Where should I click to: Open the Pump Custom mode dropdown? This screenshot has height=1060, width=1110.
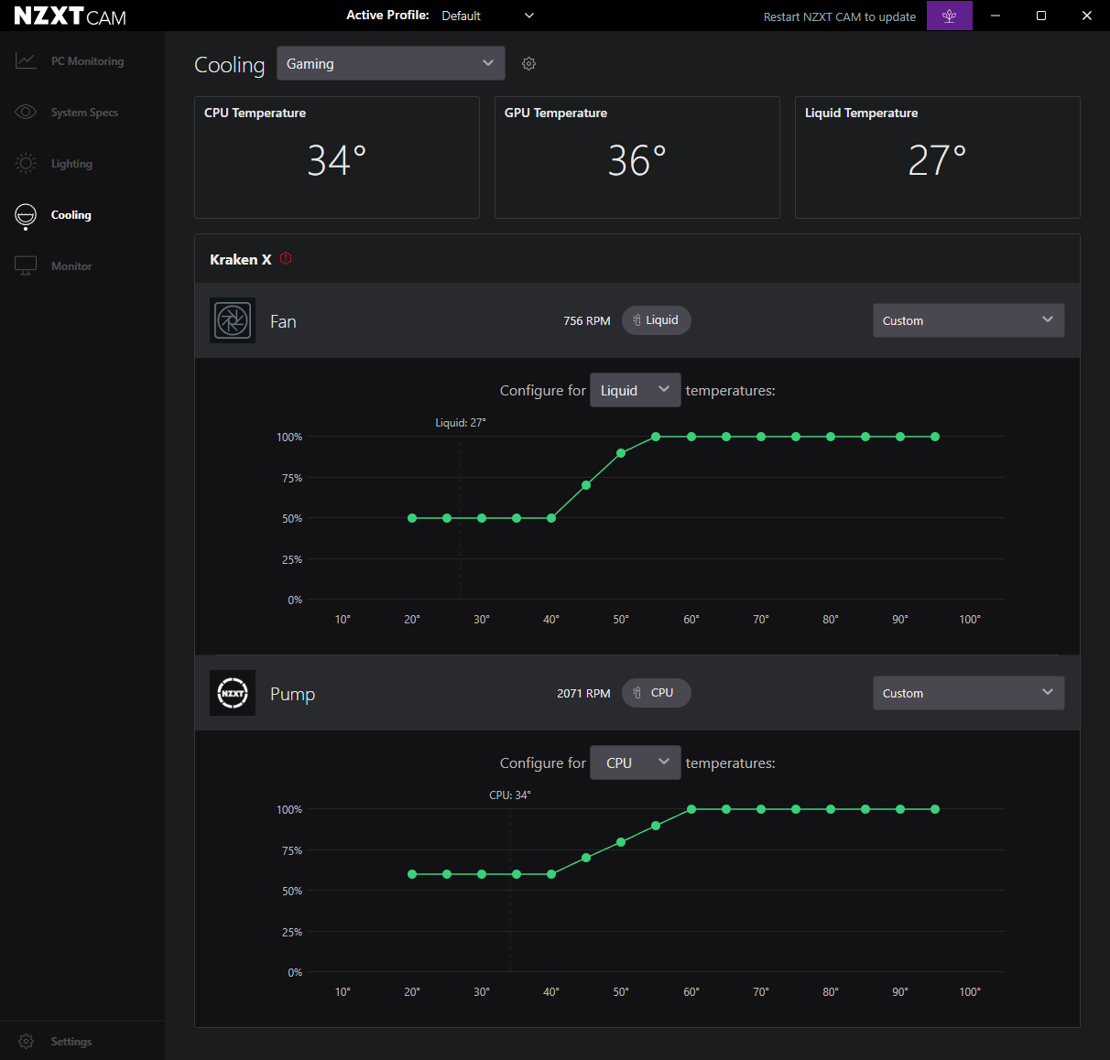tap(968, 693)
